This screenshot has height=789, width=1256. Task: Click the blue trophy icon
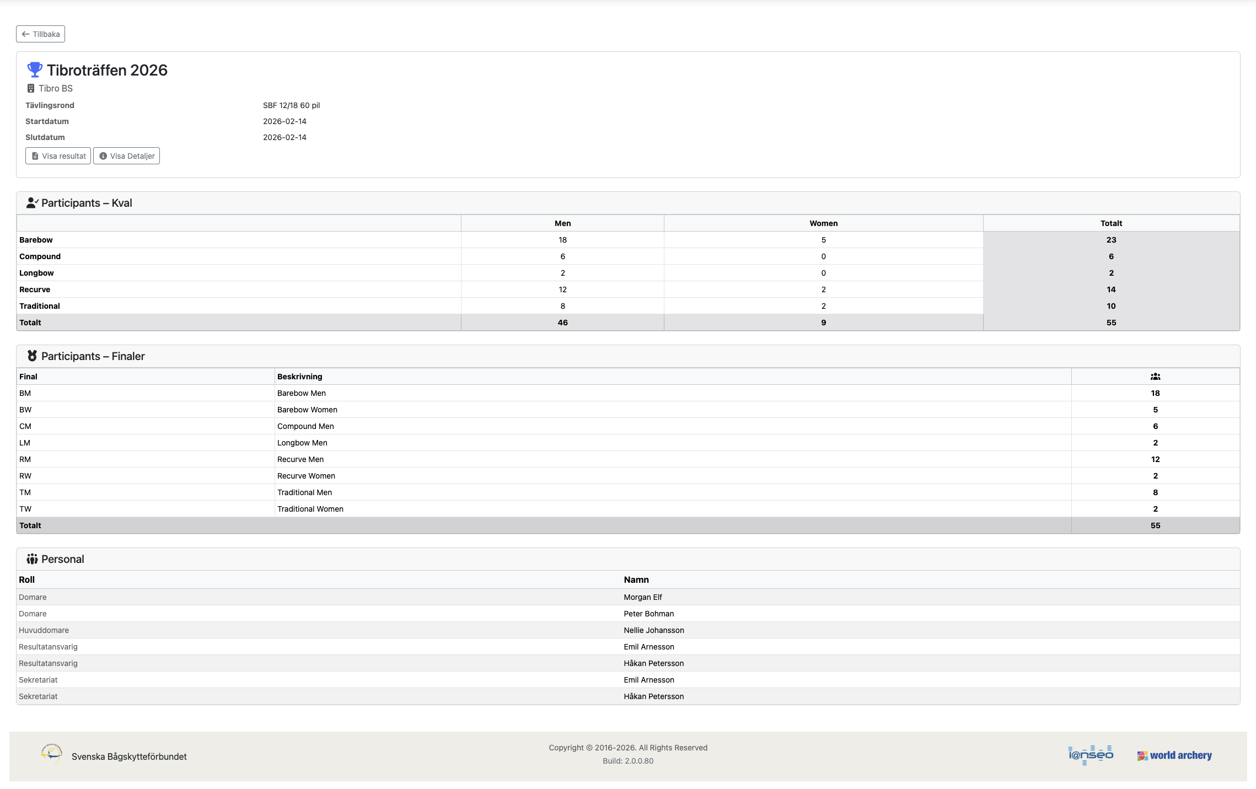(x=34, y=69)
